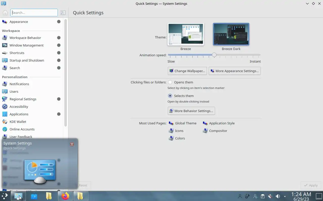323x201 pixels.
Task: Open More Behavior Settings
Action: pyautogui.click(x=191, y=111)
